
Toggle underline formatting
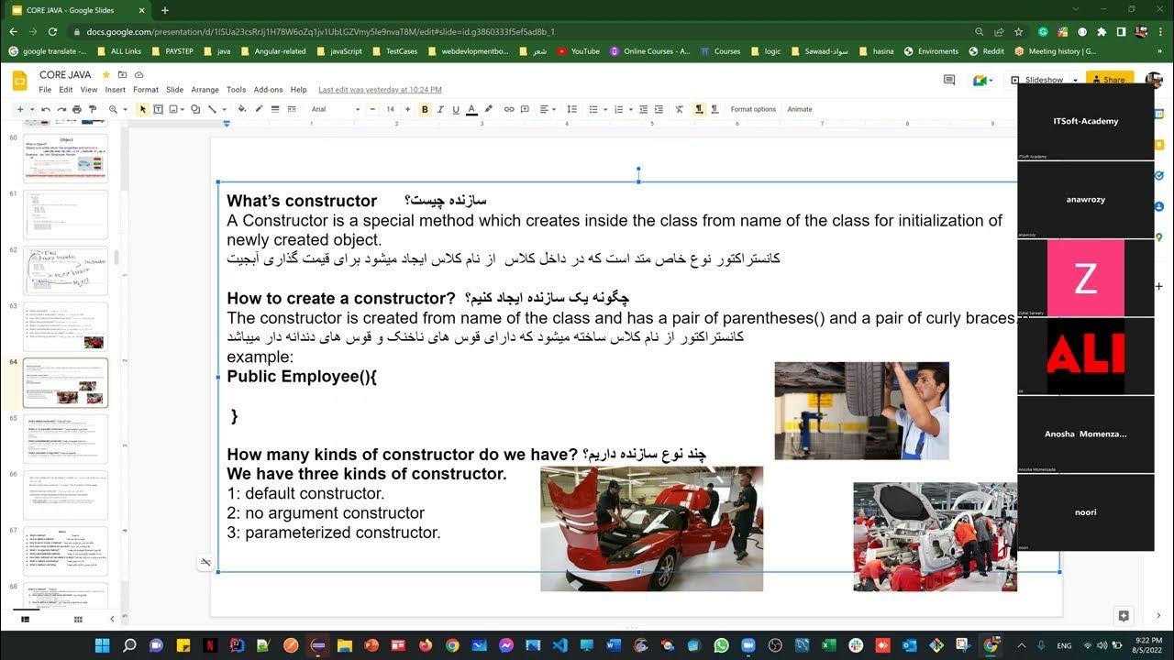tap(456, 109)
